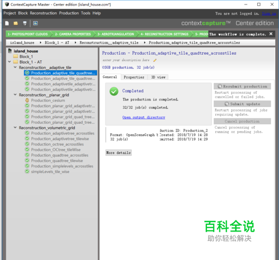Click the green Completed checkmark icon
The image size is (279, 260).
tap(114, 92)
